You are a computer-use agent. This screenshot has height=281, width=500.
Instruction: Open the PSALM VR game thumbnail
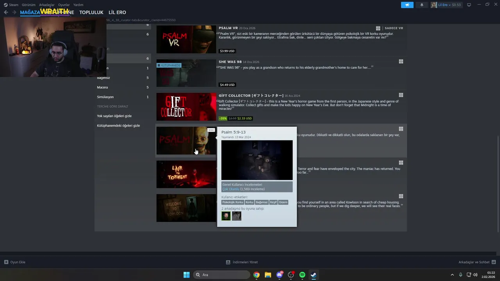pos(186,39)
